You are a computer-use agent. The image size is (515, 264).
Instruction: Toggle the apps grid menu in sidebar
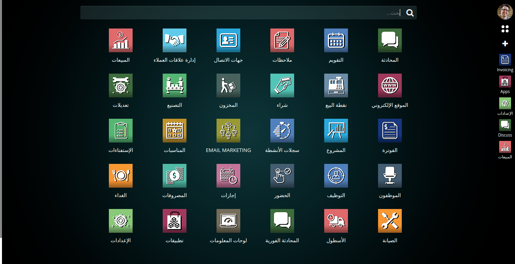click(505, 29)
